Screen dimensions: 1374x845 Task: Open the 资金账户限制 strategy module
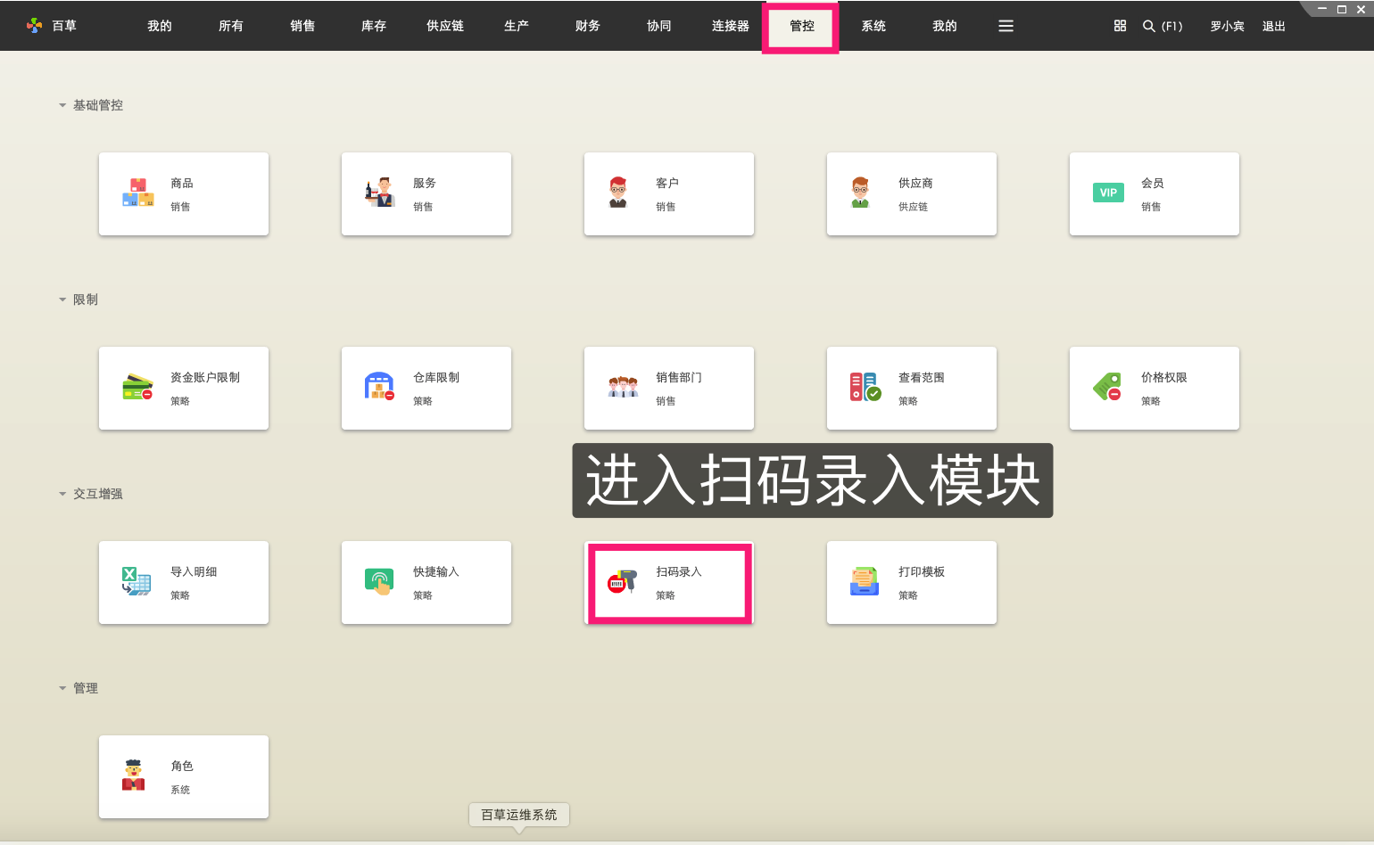[184, 388]
